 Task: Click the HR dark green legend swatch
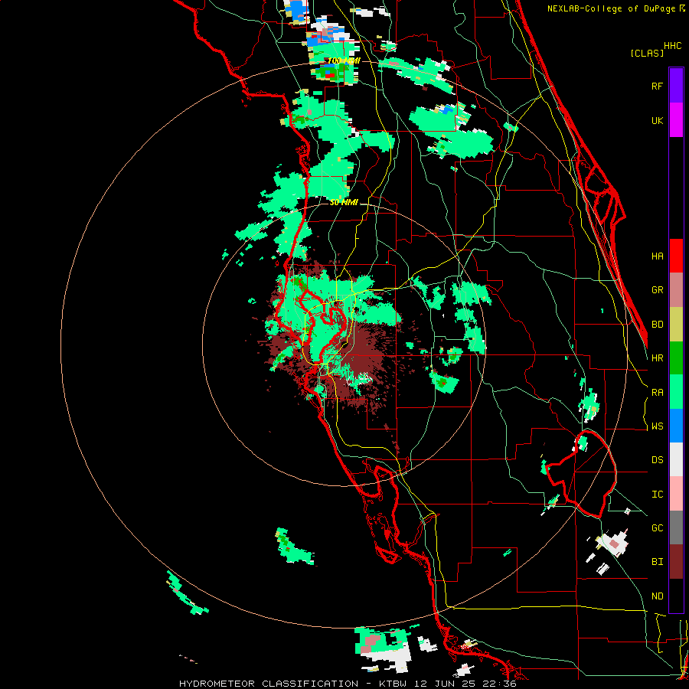pos(676,358)
